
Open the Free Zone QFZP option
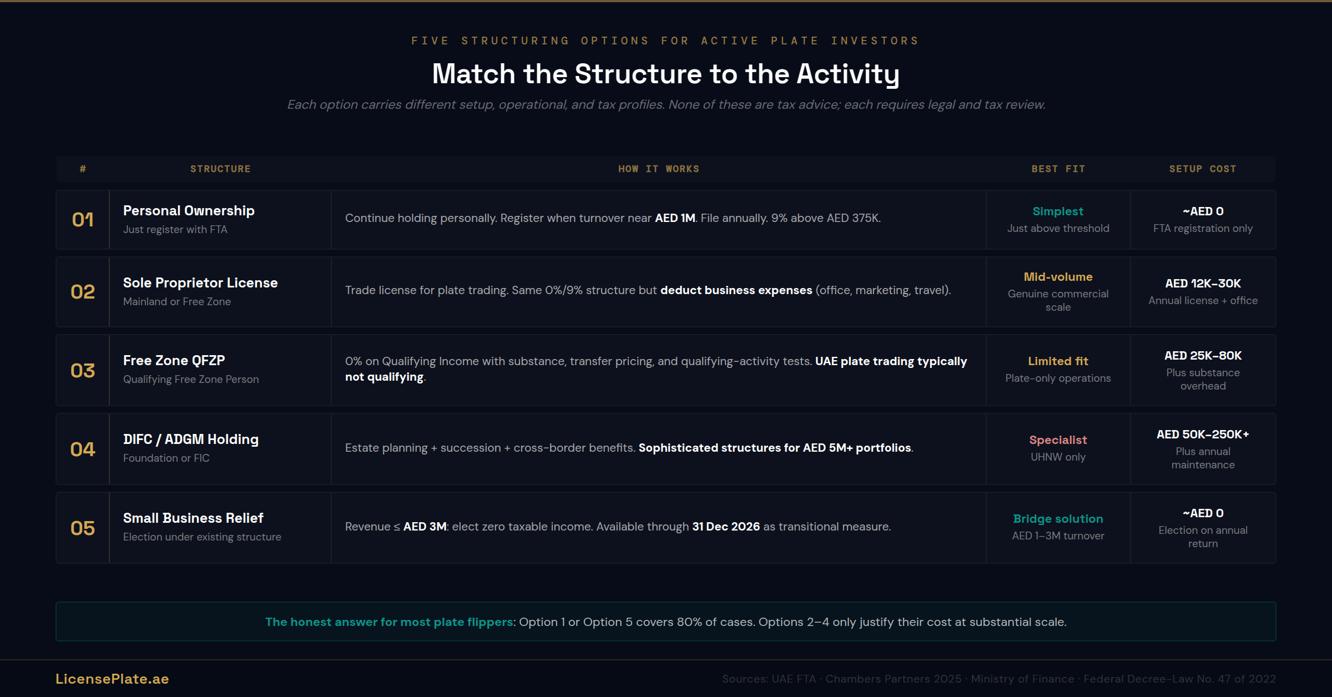click(x=174, y=361)
